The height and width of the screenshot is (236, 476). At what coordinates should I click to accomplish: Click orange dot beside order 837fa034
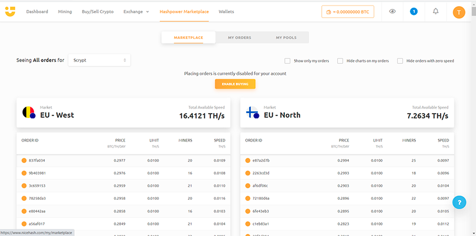coord(24,160)
